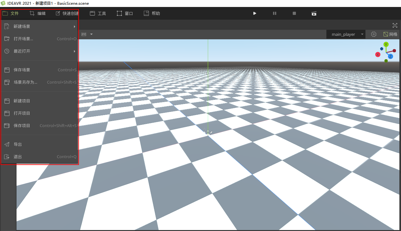Screen dimensions: 401x231
Task: Select 场景另存为... menu entry
Action: [x=39, y=82]
